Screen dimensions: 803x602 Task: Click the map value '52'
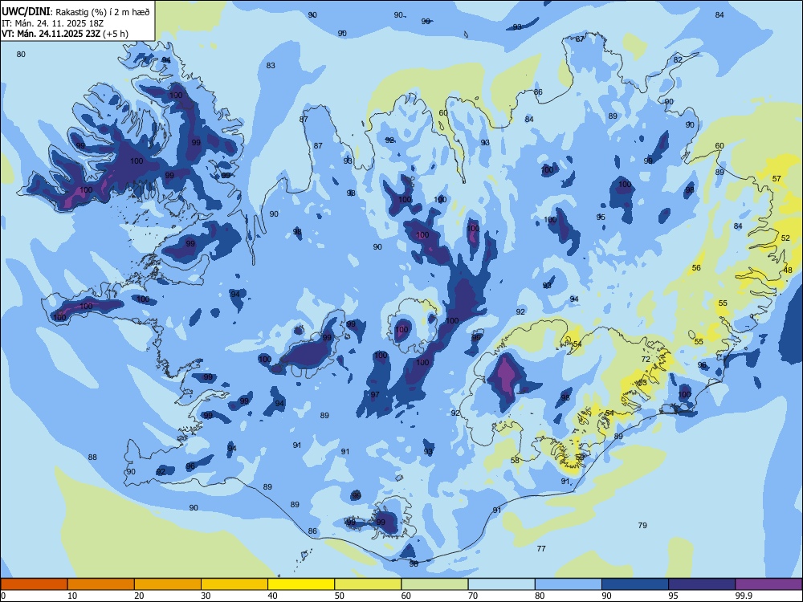pyautogui.click(x=785, y=238)
